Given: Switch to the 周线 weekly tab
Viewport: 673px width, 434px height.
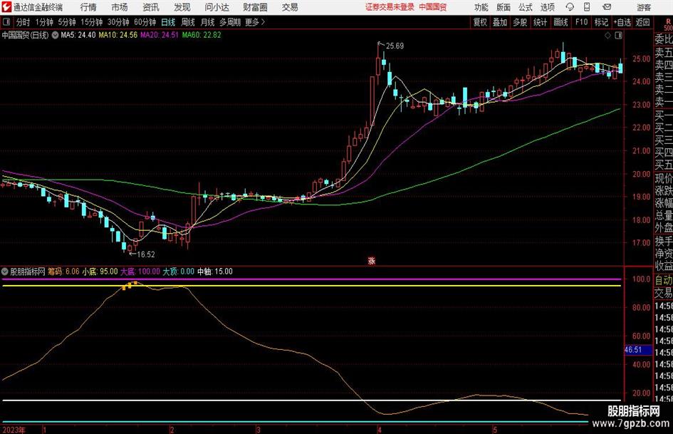Looking at the screenshot, I should [x=188, y=22].
